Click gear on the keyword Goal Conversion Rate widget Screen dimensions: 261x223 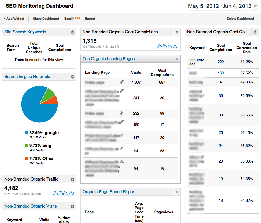pyautogui.click(x=255, y=32)
